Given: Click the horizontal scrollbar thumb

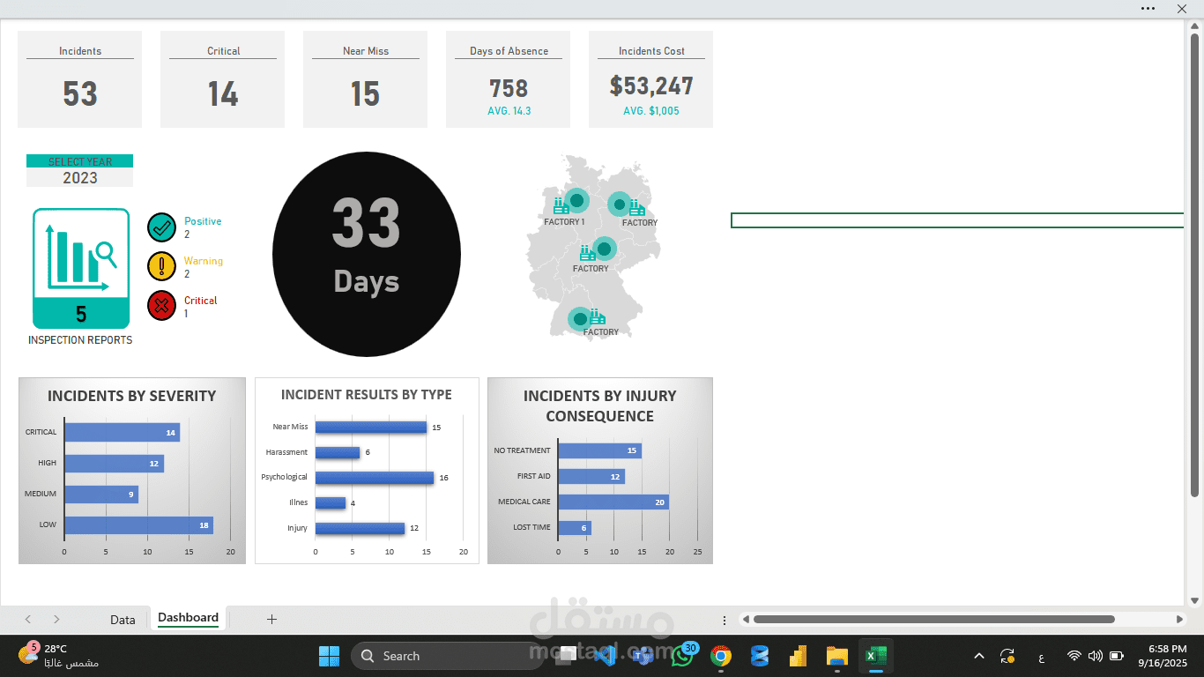Looking at the screenshot, I should coord(933,620).
